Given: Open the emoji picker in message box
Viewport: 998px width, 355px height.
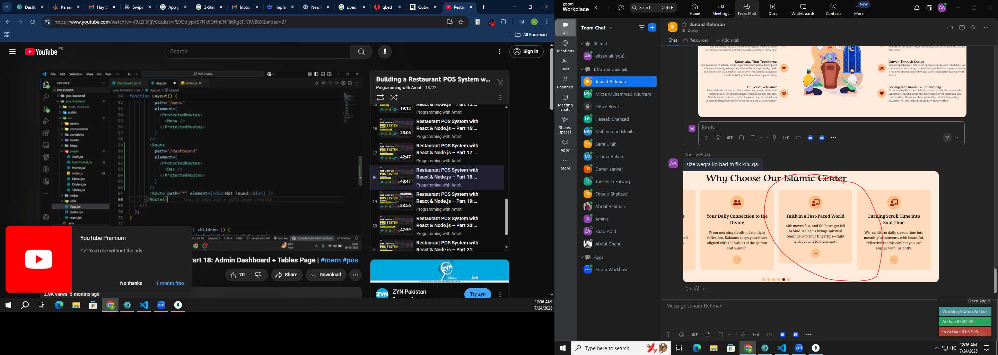Looking at the screenshot, I should [681, 335].
